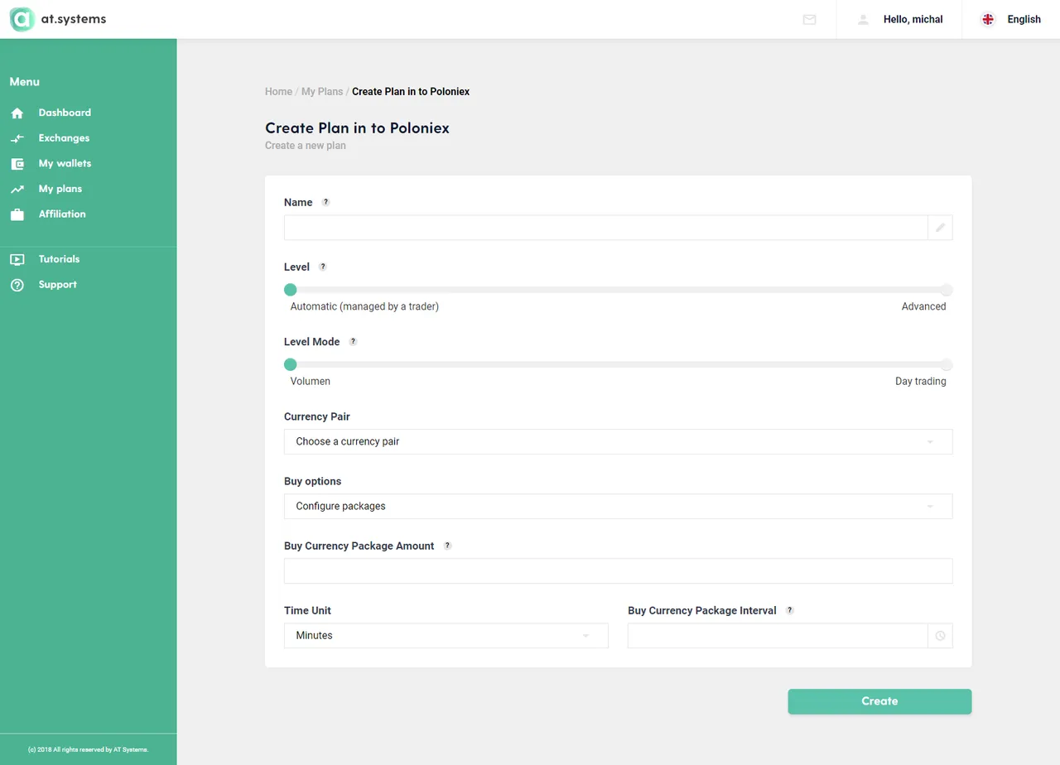Click the Level help tooltip icon
Viewport: 1060px width, 765px height.
click(x=323, y=267)
